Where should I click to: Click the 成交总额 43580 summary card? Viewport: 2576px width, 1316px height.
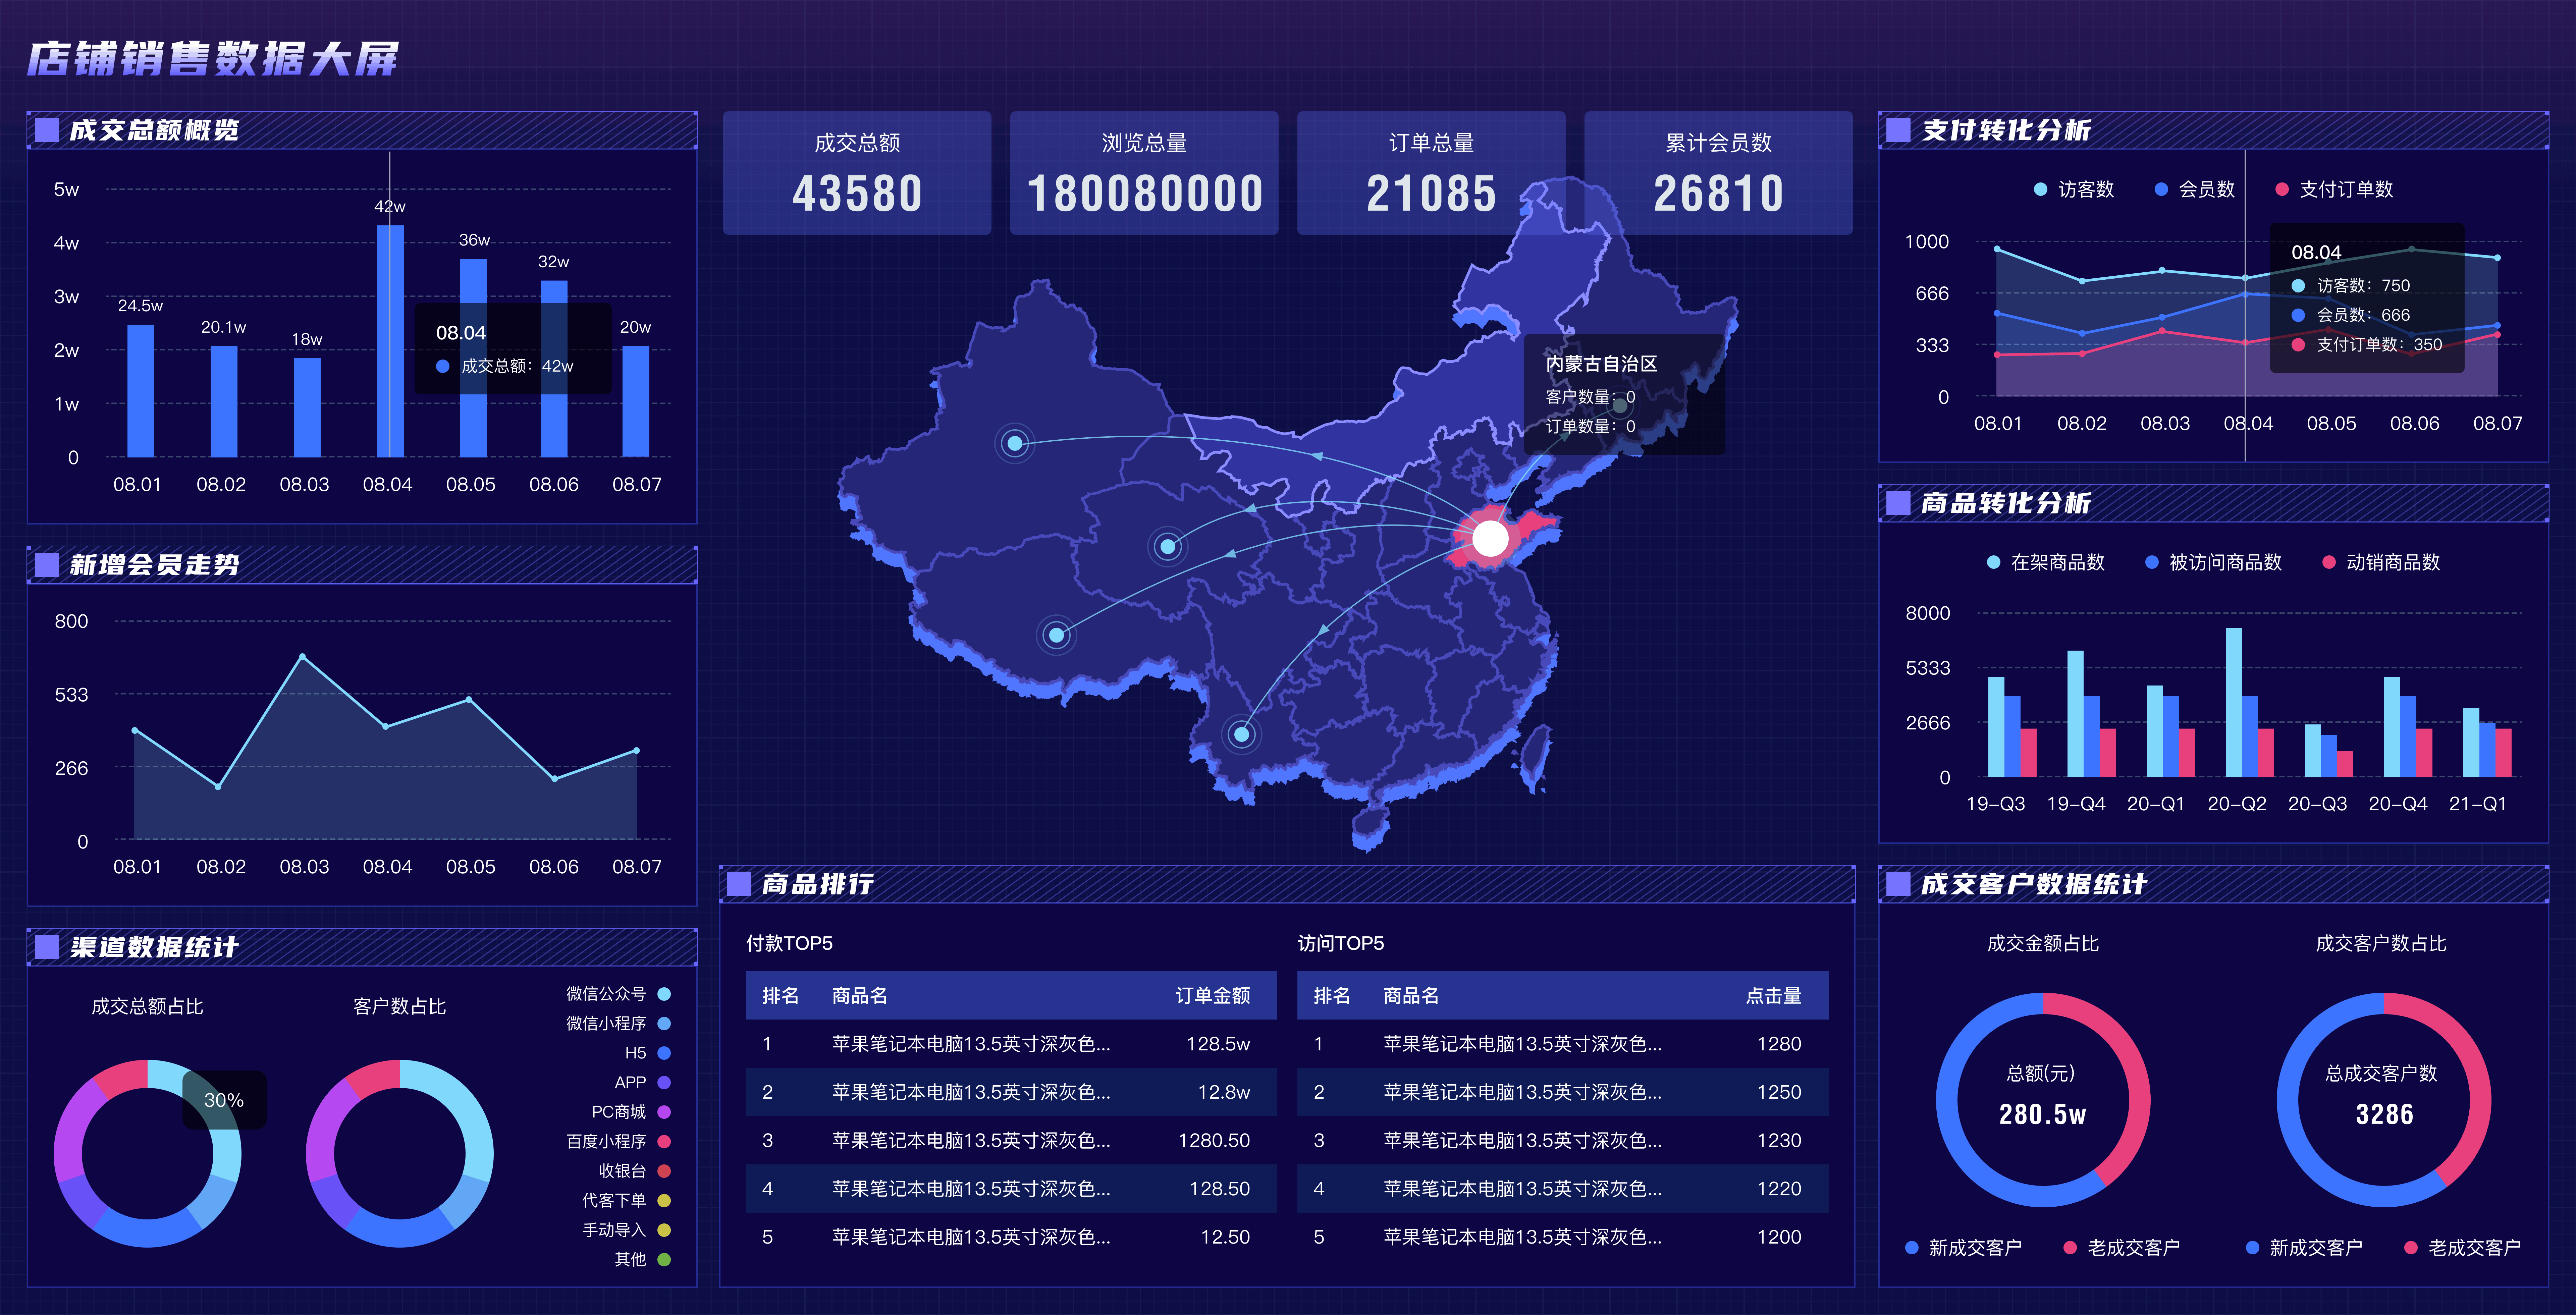click(x=857, y=173)
